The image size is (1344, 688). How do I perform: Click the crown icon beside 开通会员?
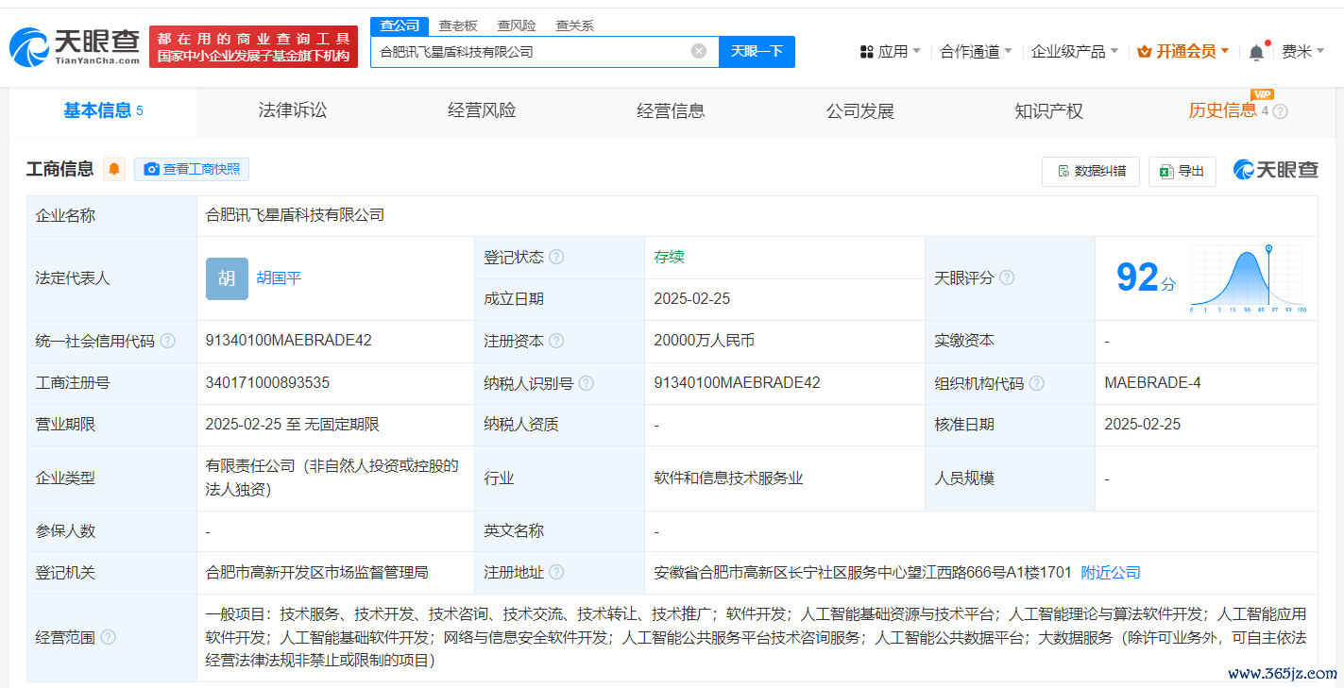click(1145, 52)
